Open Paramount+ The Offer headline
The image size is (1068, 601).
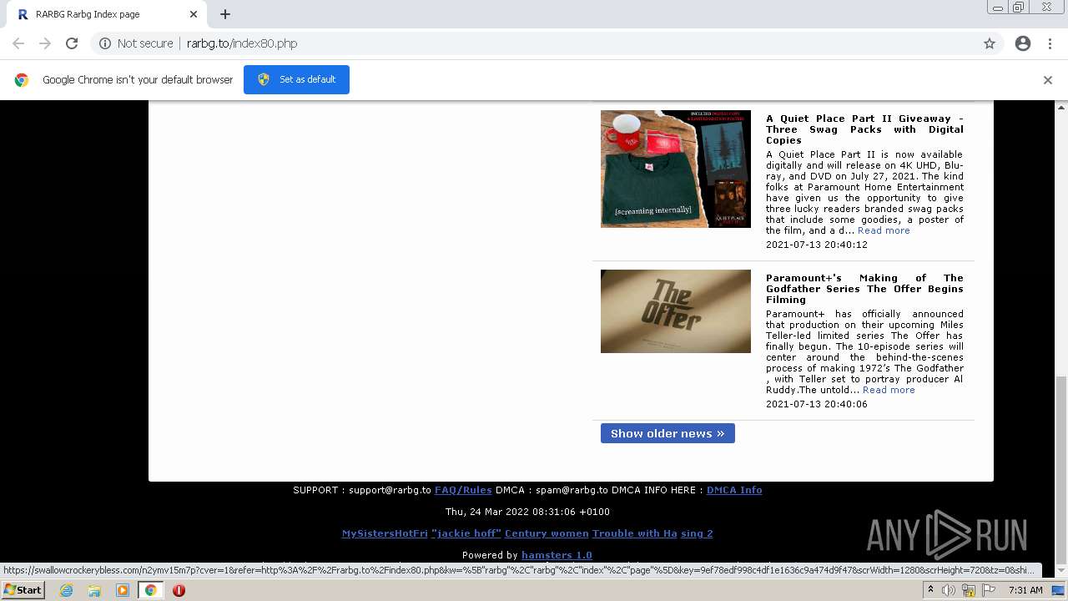(x=864, y=289)
